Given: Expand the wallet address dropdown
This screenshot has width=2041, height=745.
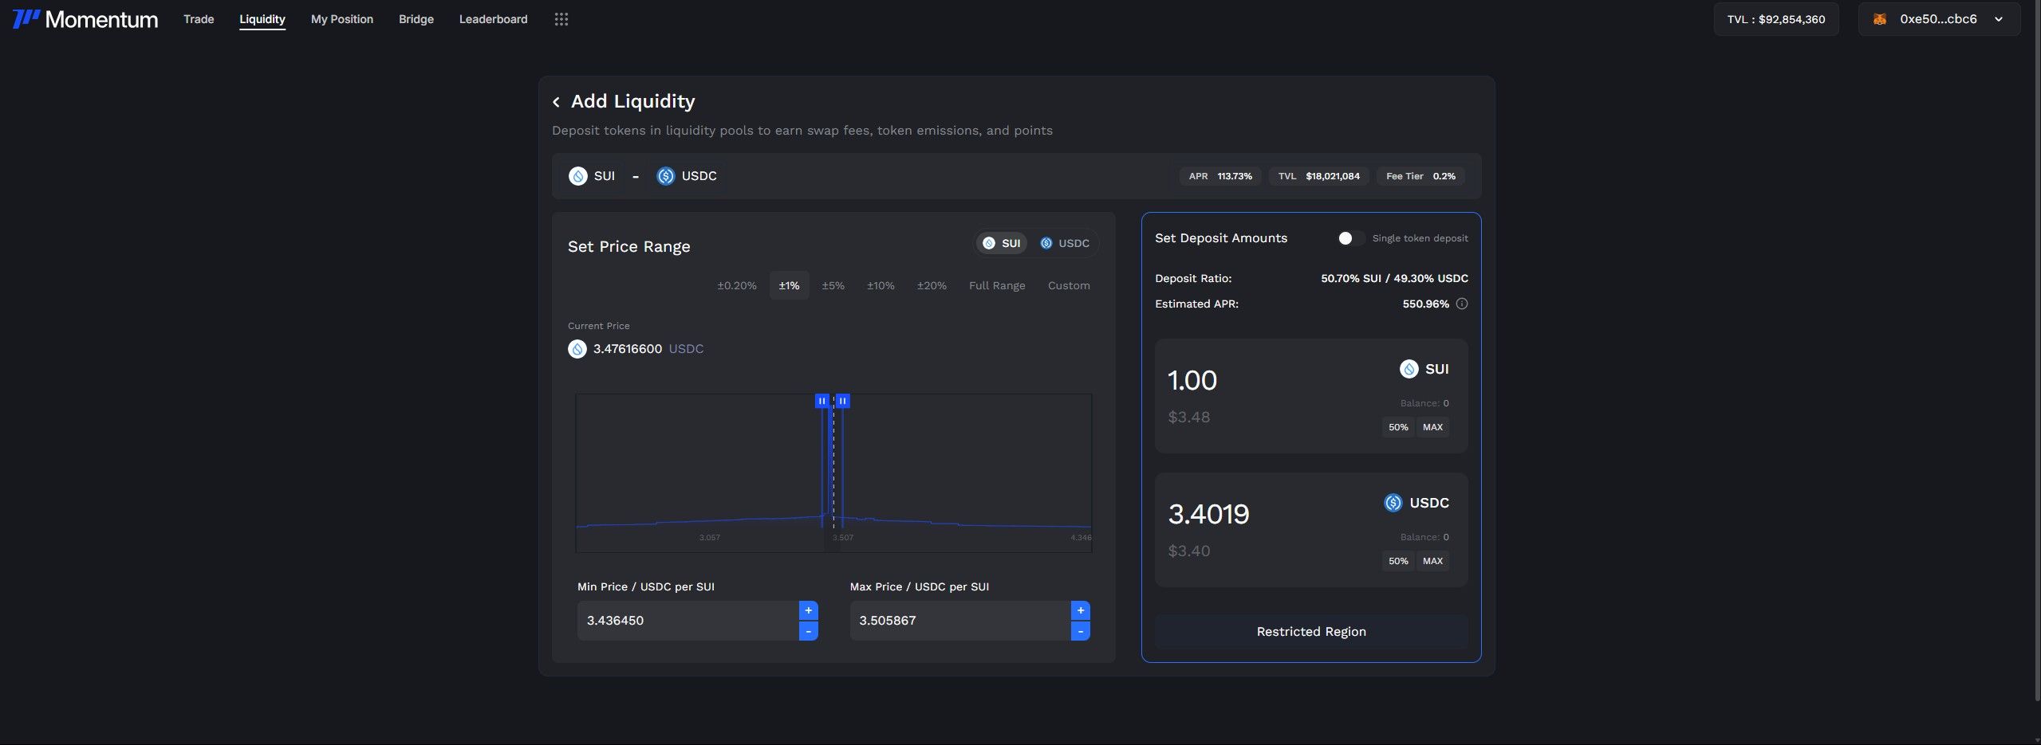Looking at the screenshot, I should click(x=1998, y=19).
